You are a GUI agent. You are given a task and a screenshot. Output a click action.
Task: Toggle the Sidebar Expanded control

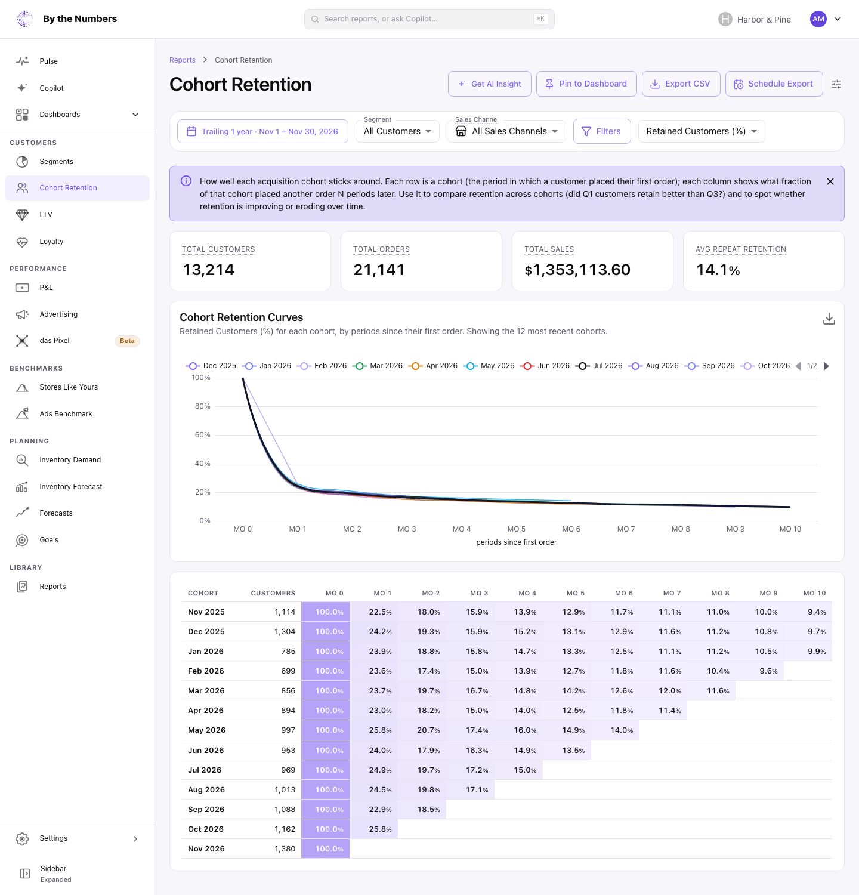pos(77,874)
